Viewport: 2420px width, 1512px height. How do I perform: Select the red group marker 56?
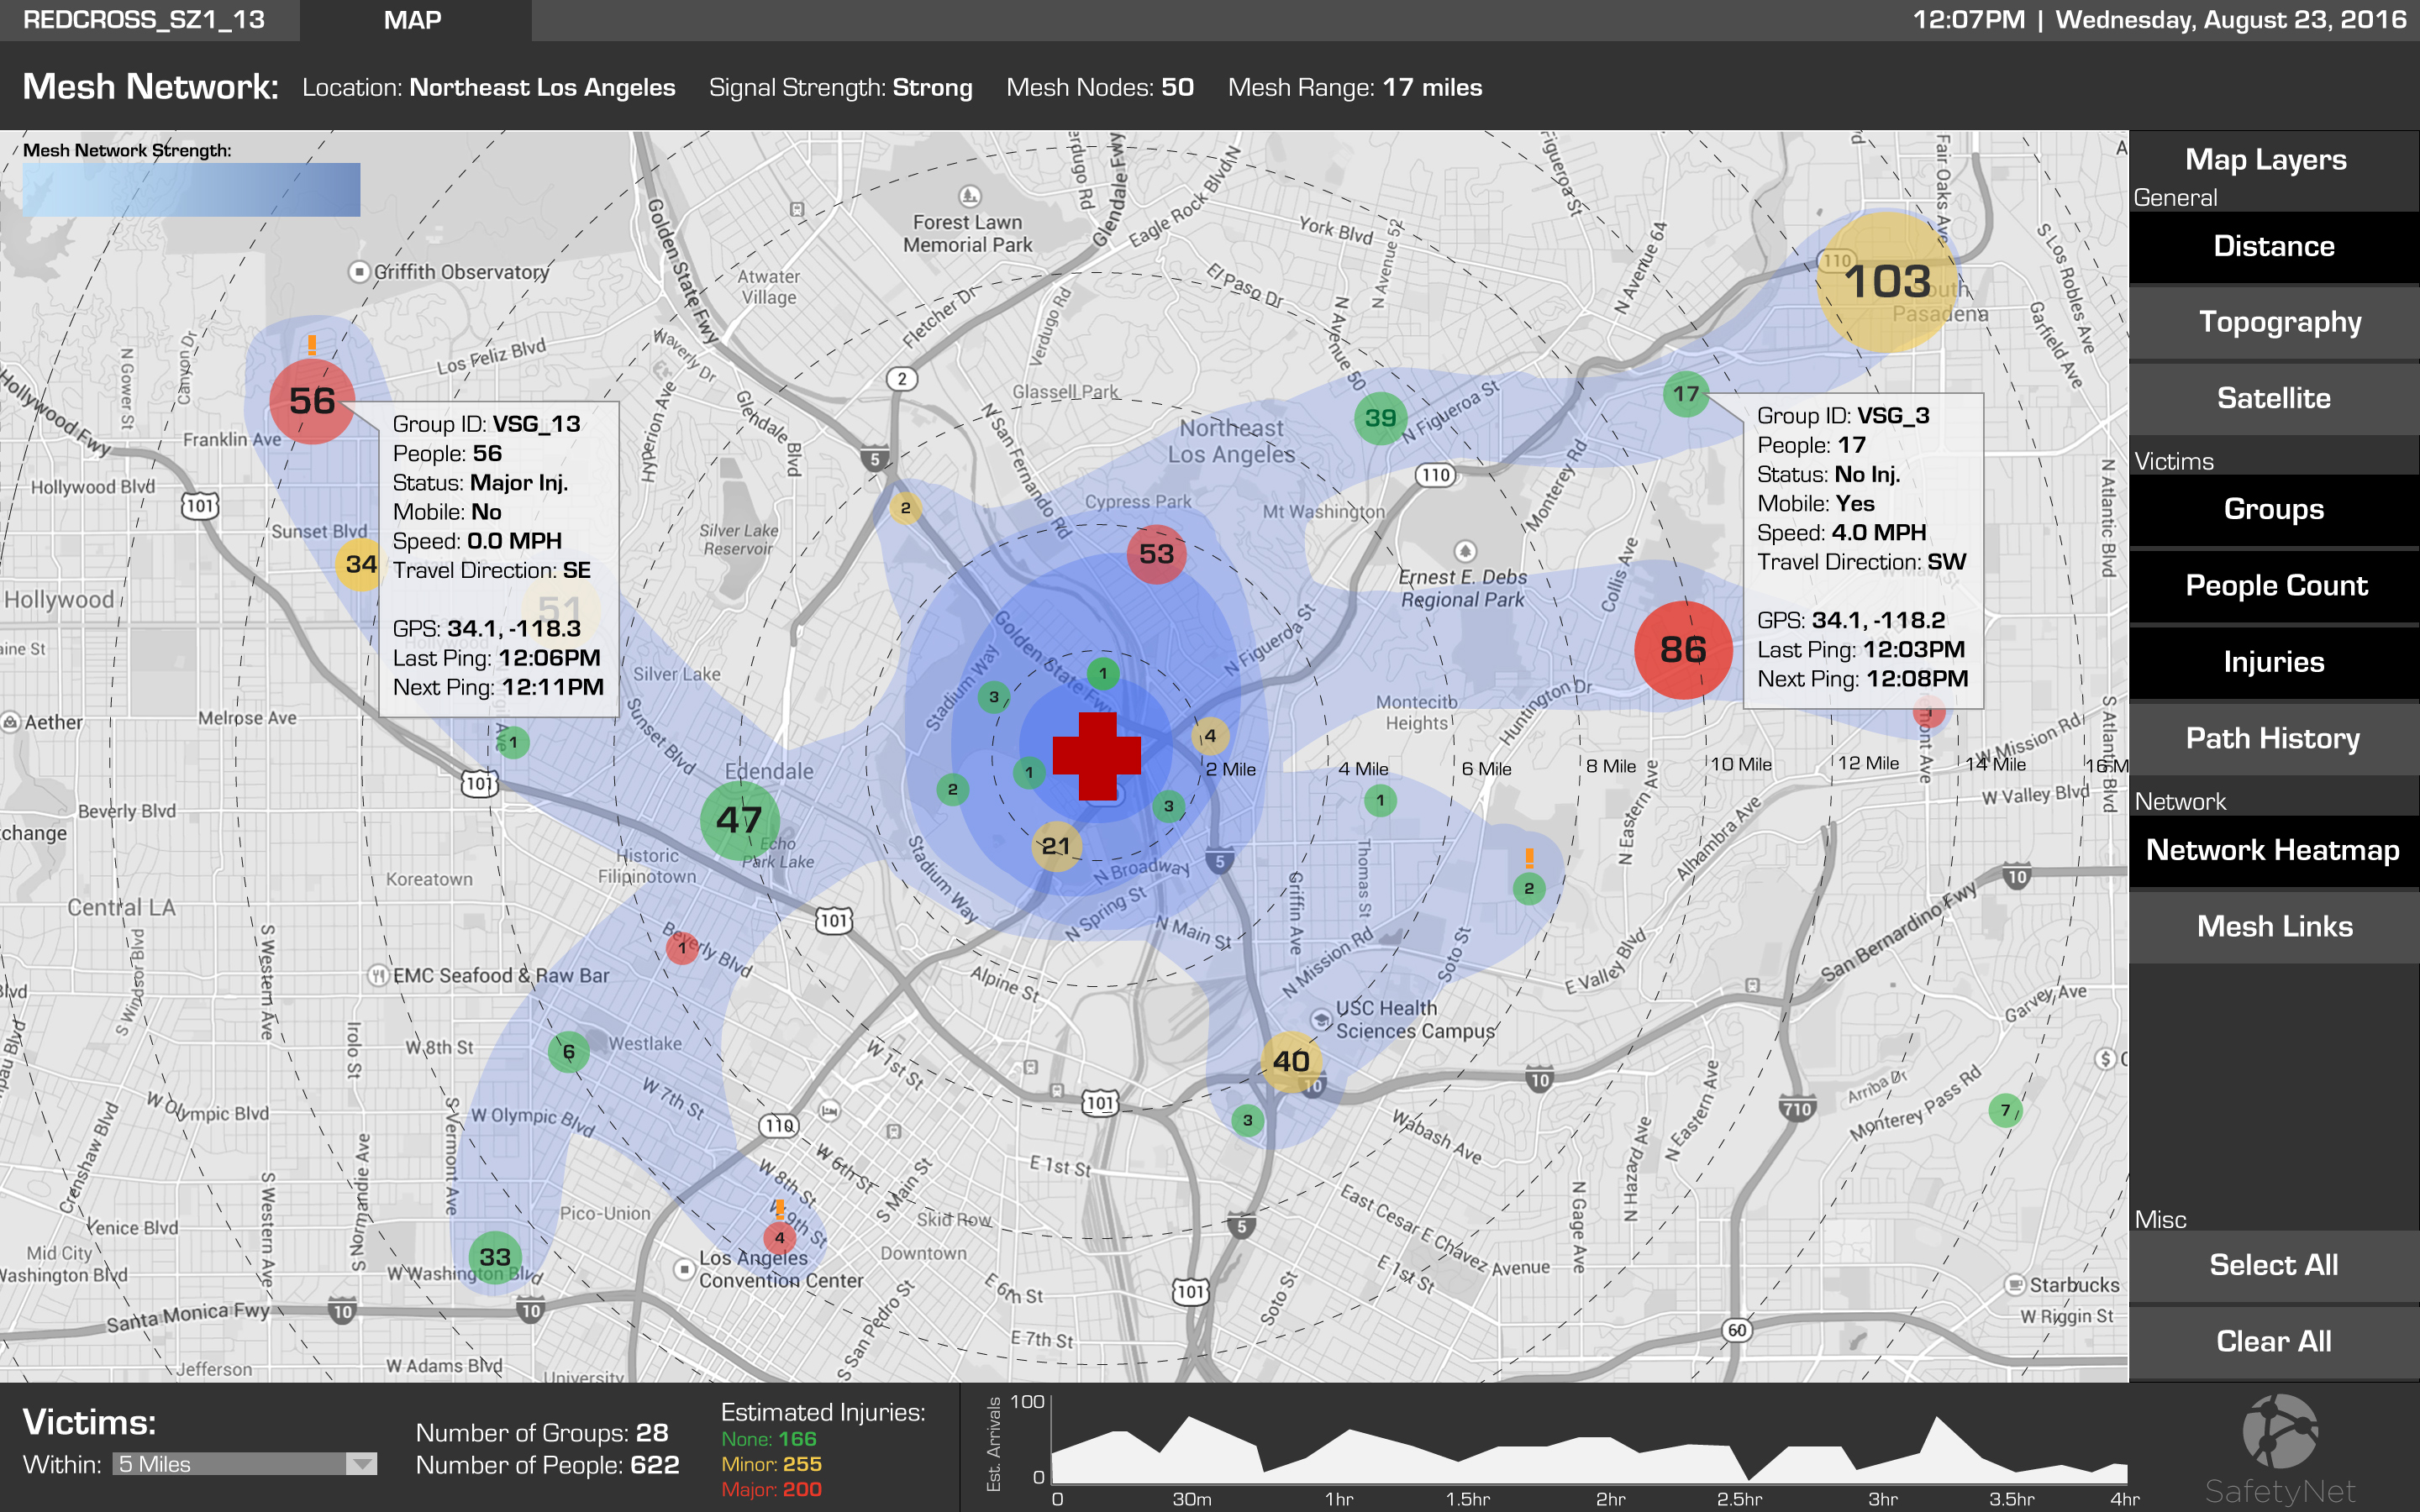pos(312,402)
